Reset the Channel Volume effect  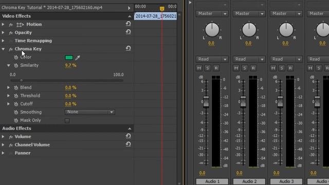128,144
